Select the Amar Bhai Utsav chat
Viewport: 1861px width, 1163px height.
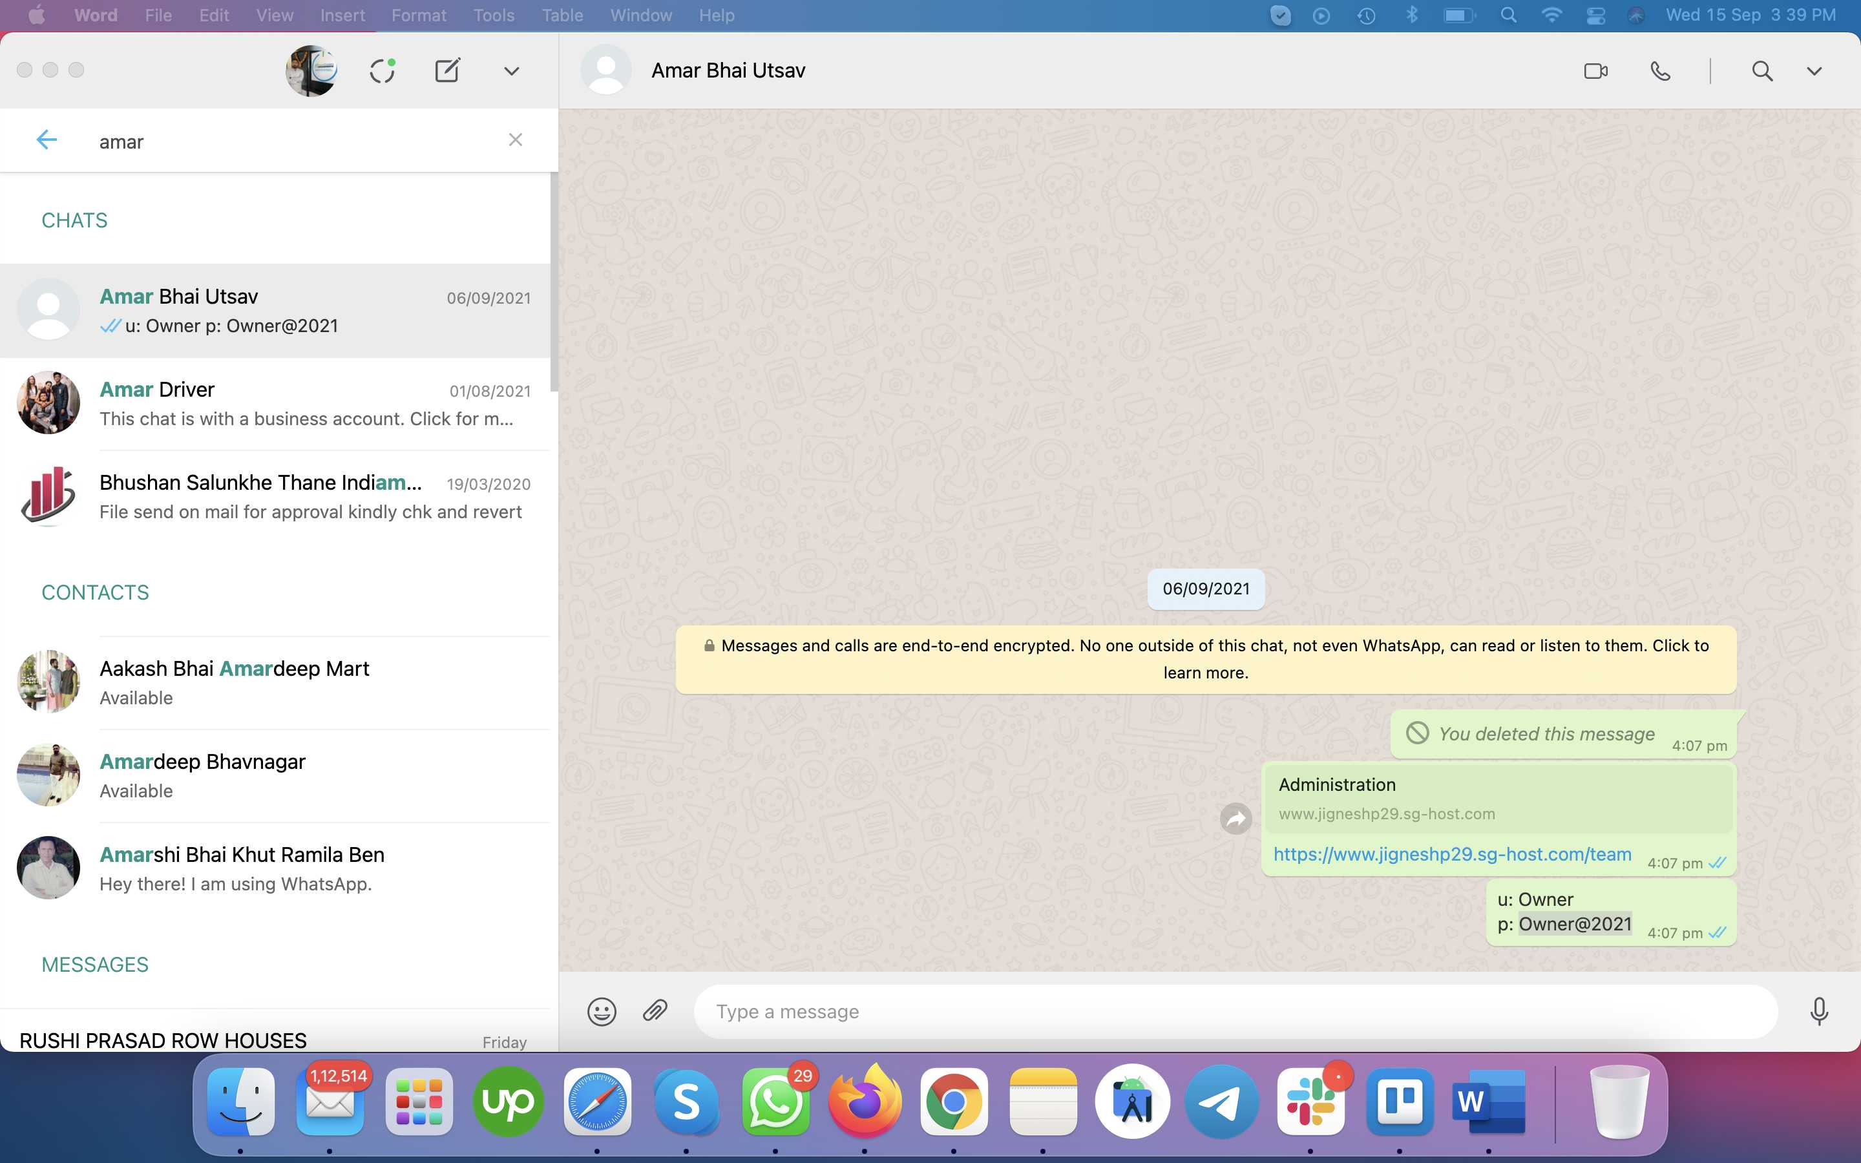point(275,311)
